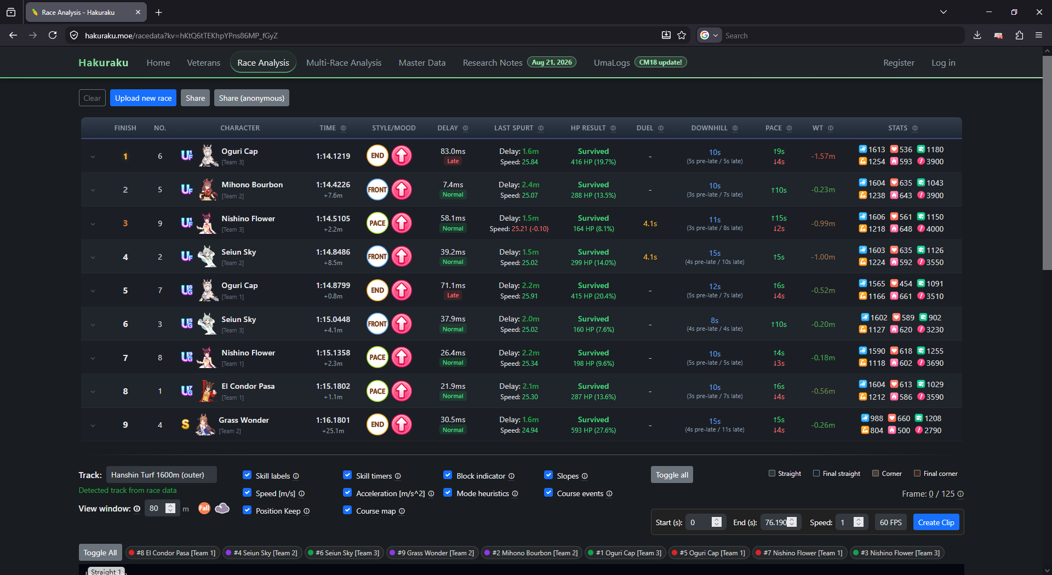Expand the row for finisher 1 Oguri Cap
Screen dimensions: 1052x575
[x=93, y=157]
